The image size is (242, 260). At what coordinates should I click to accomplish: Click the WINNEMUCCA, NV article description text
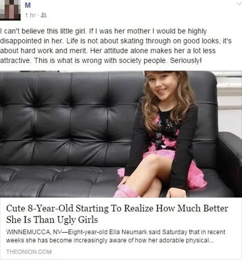pos(116,236)
